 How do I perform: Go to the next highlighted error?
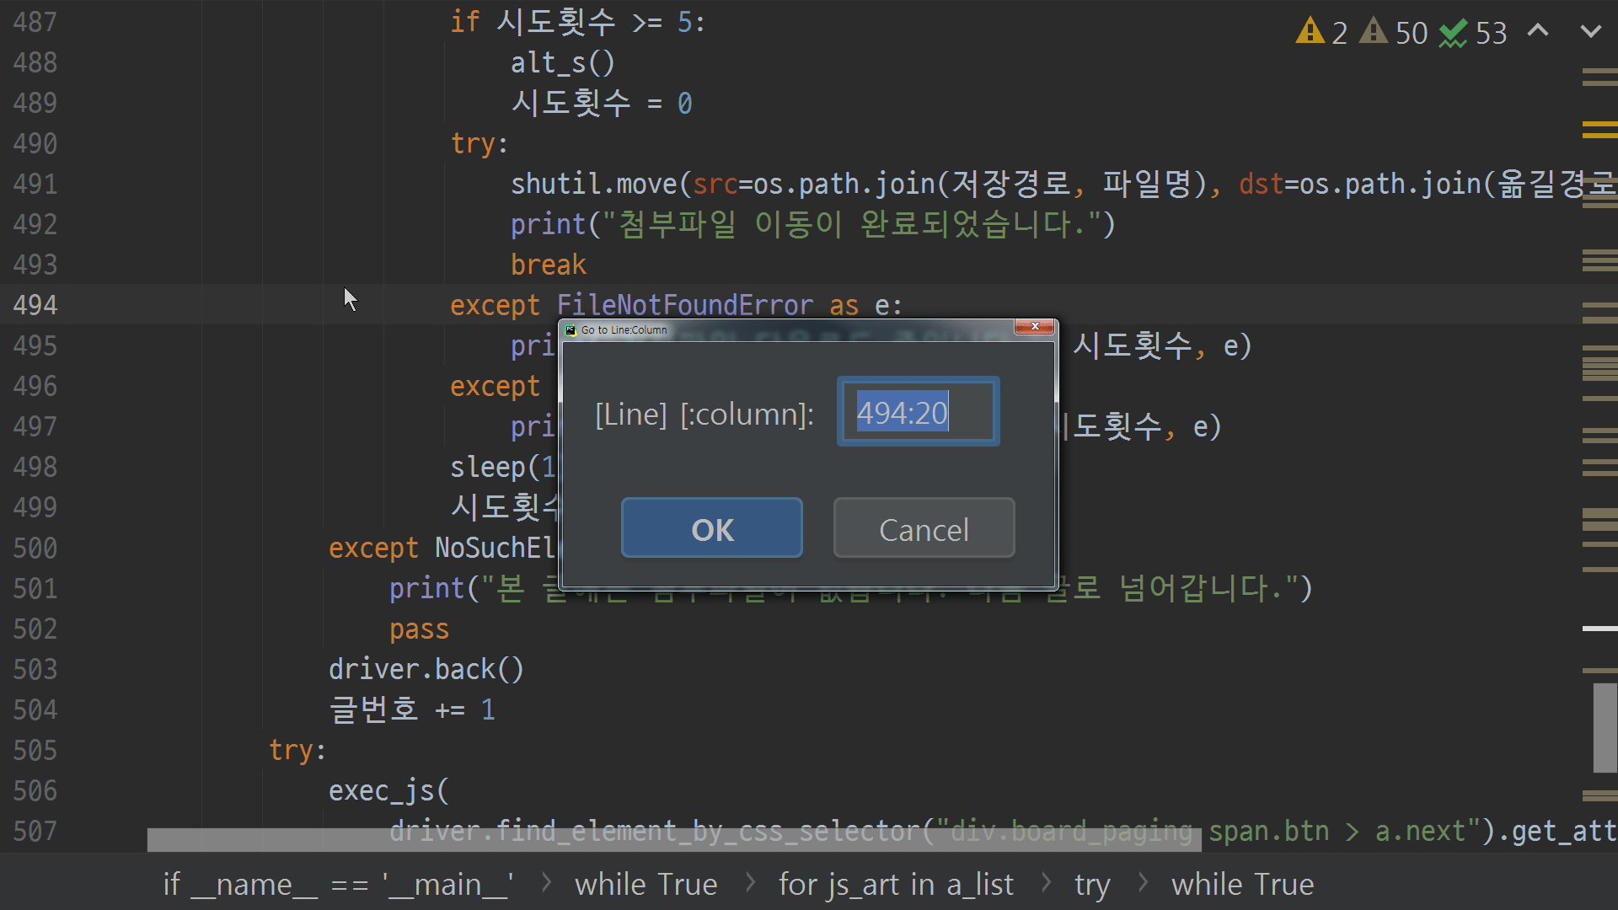[x=1590, y=31]
